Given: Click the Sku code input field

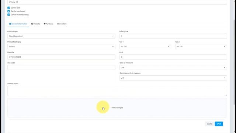Looking at the screenshot, I should 61,67.
